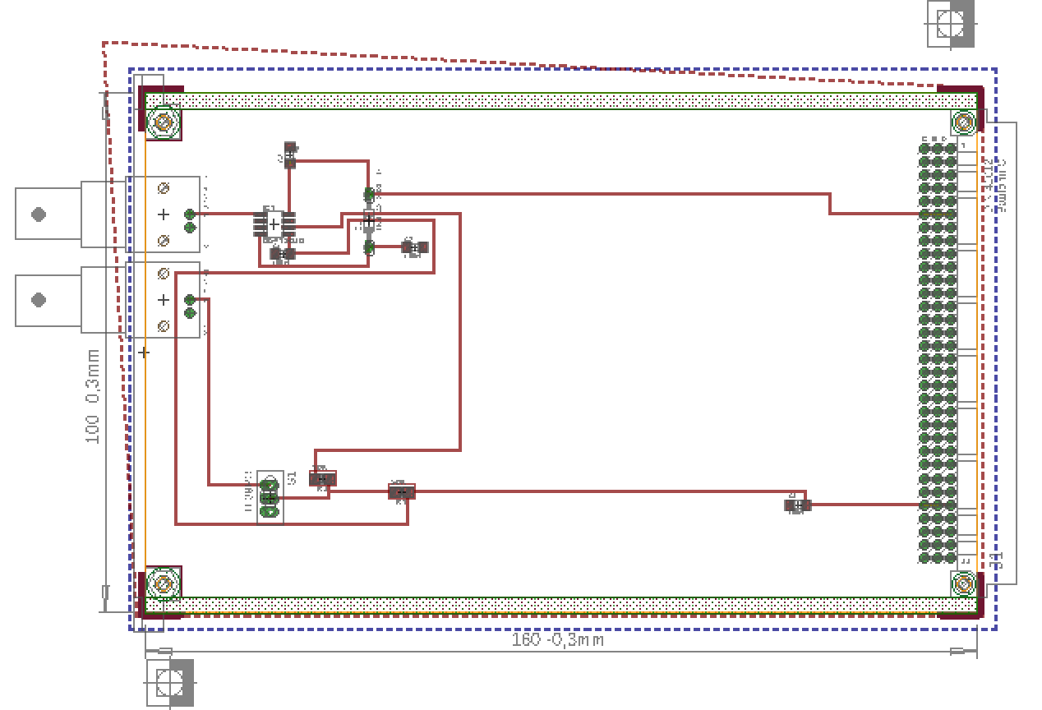
Task: Select the bottom-left mounting hole
Action: click(x=163, y=583)
